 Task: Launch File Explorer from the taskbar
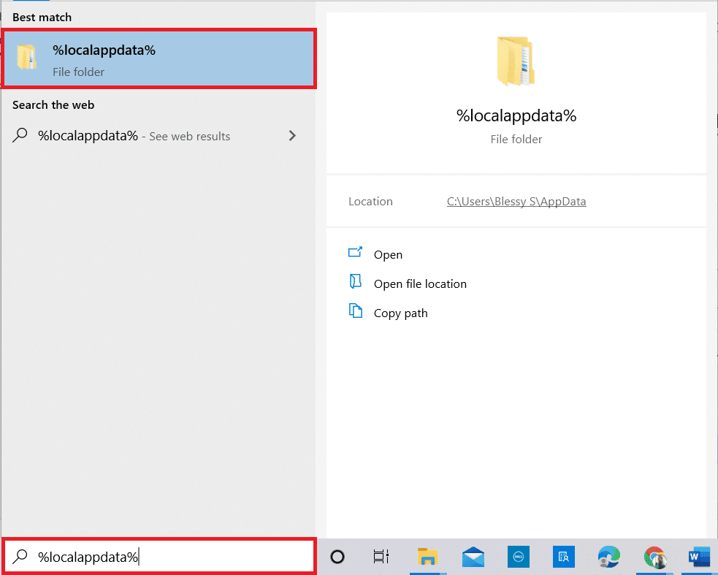point(427,557)
